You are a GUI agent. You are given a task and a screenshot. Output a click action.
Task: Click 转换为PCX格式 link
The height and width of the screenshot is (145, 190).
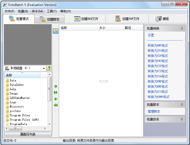pyautogui.click(x=158, y=71)
